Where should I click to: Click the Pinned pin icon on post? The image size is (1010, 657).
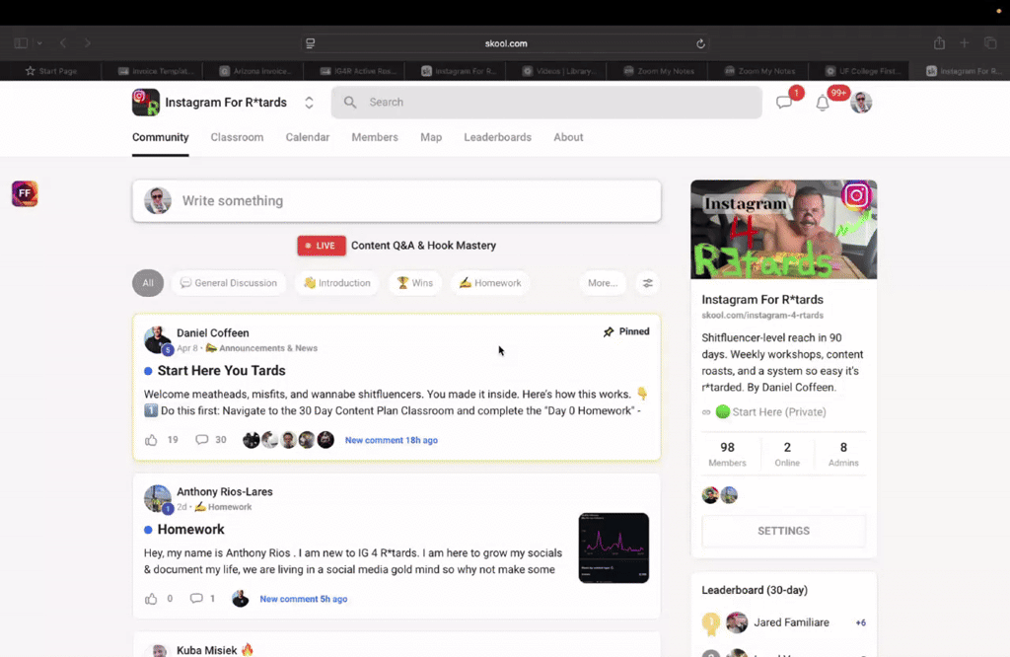tap(608, 331)
